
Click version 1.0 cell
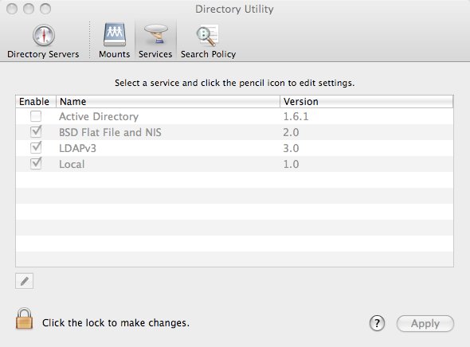point(291,164)
